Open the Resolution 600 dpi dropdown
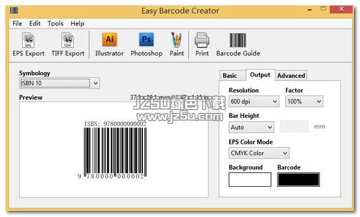 (254, 101)
